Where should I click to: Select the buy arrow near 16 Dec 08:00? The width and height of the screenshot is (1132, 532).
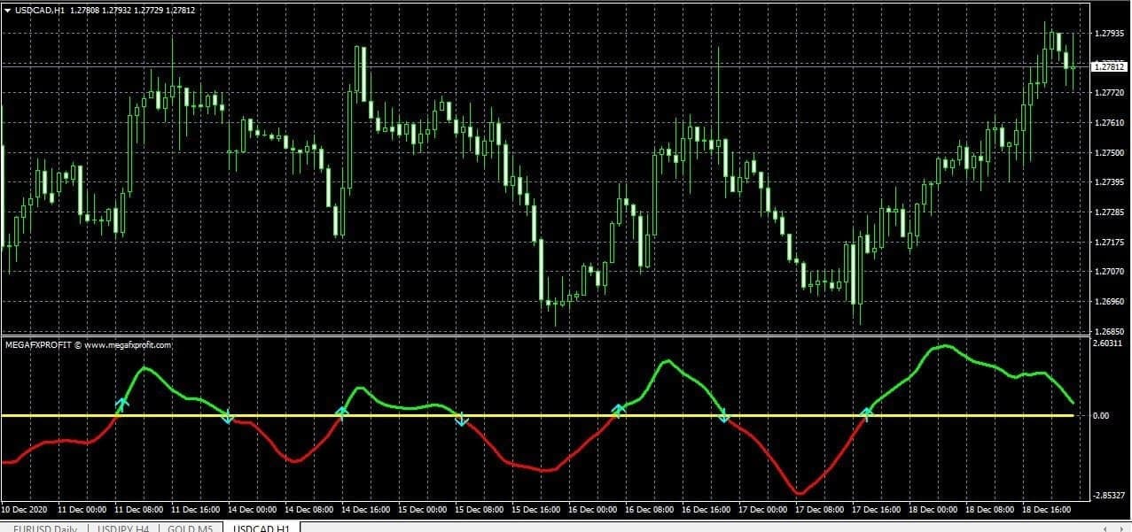pyautogui.click(x=619, y=408)
